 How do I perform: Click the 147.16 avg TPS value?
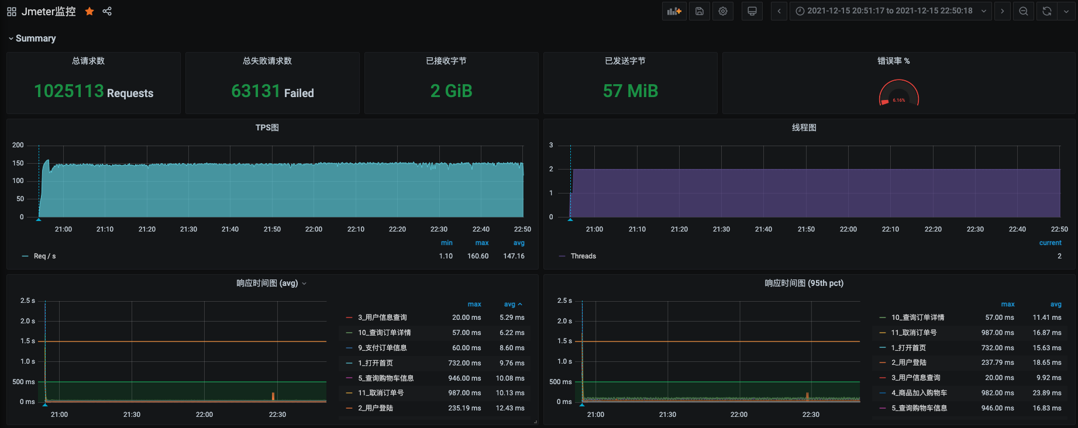[514, 256]
